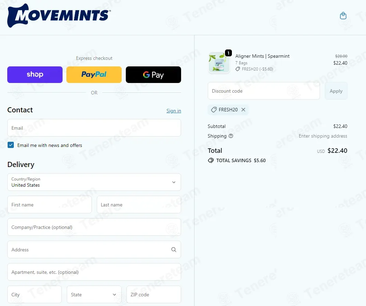The image size is (366, 306).
Task: Focus the Discount code field
Action: (264, 91)
